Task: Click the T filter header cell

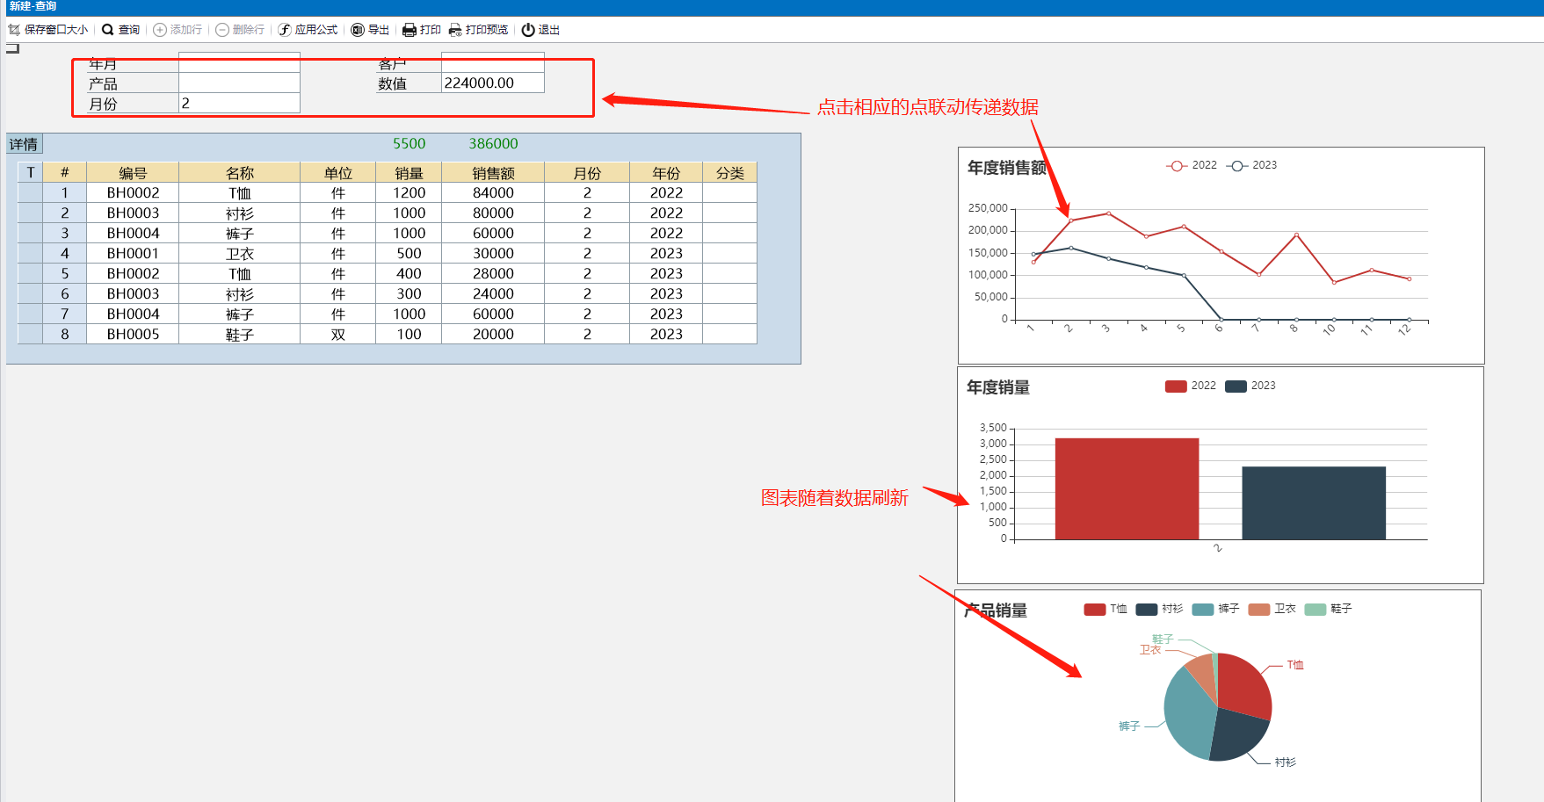Action: tap(30, 173)
